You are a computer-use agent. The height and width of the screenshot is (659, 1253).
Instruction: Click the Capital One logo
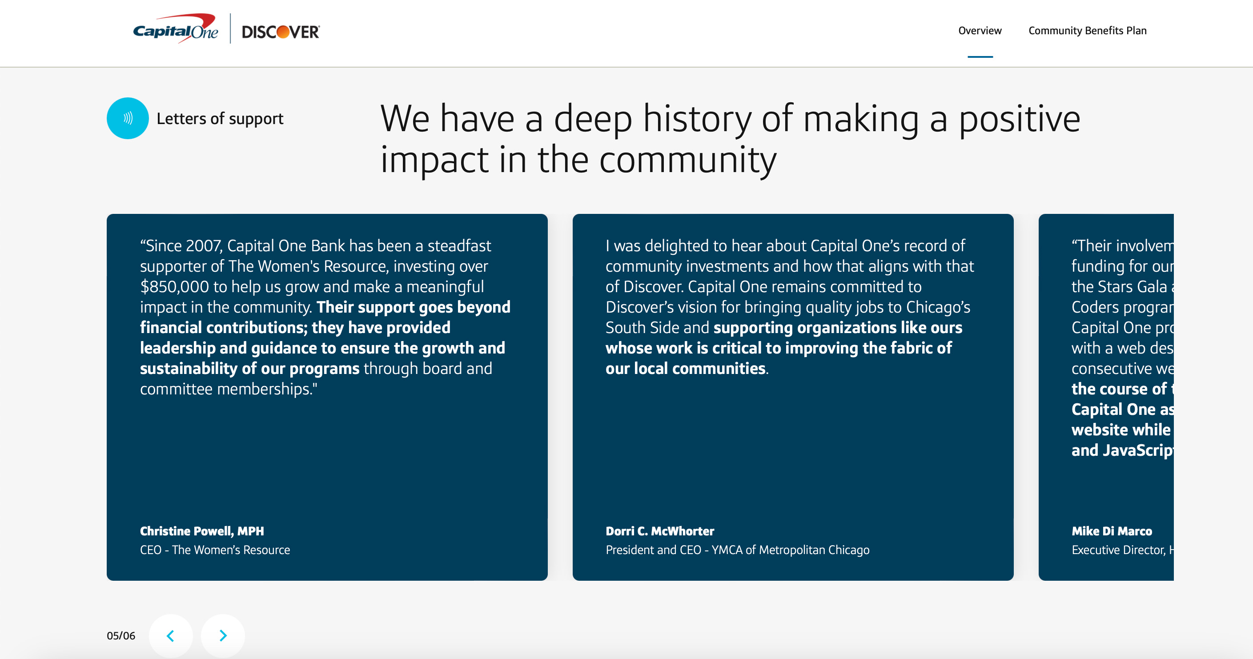(175, 30)
